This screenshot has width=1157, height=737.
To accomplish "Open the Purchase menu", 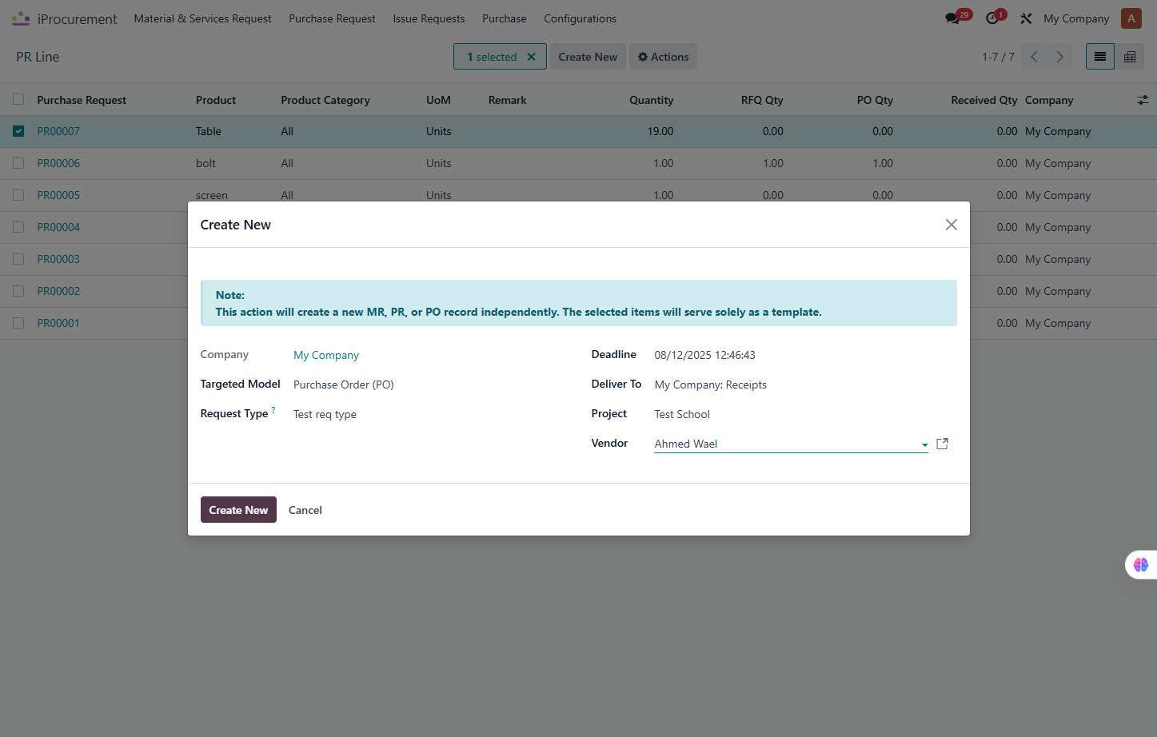I will (504, 18).
